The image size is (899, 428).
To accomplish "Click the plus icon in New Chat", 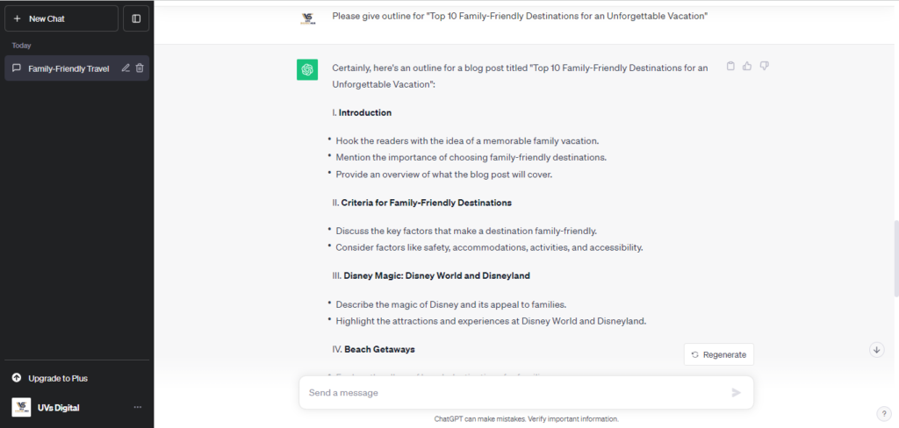I will pyautogui.click(x=17, y=18).
